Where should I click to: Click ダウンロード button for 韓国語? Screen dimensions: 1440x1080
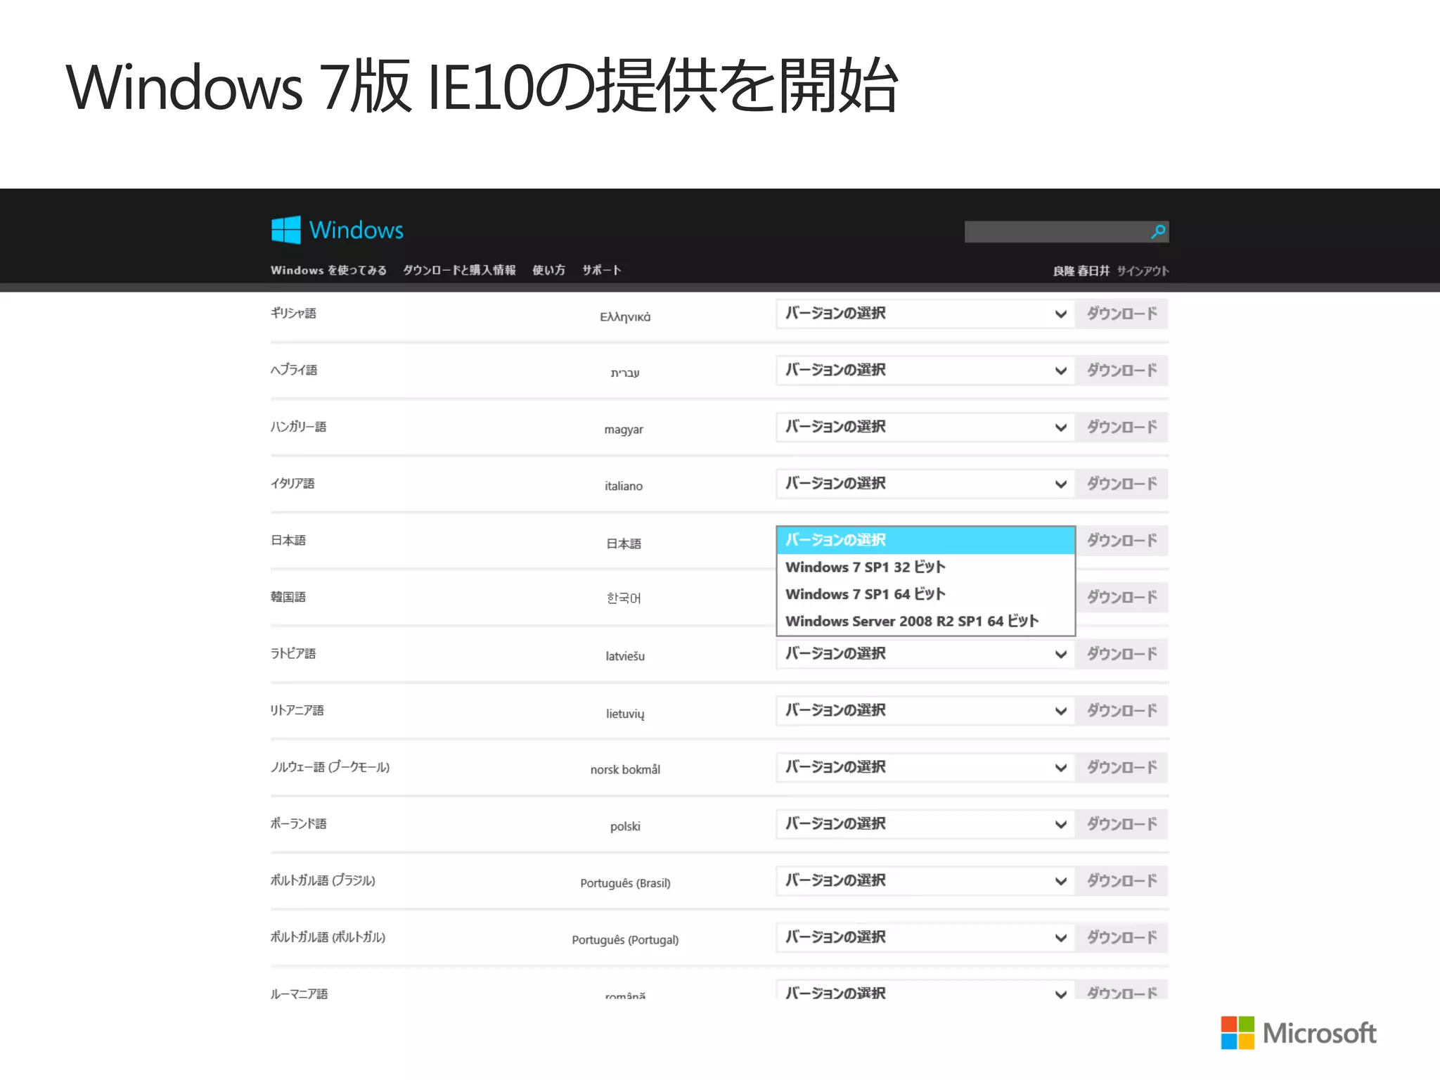(x=1122, y=597)
